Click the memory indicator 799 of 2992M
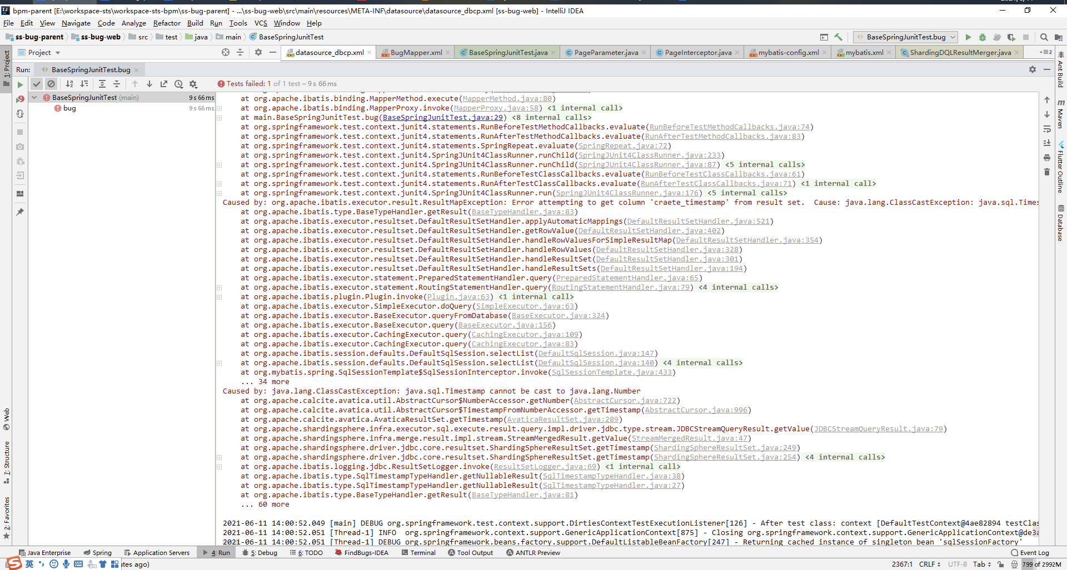Screen dimensions: 1067x570 pos(1041,564)
